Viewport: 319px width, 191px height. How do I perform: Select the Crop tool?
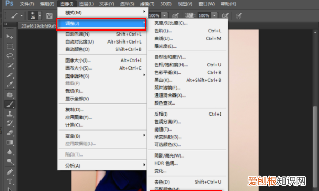pos(10,75)
